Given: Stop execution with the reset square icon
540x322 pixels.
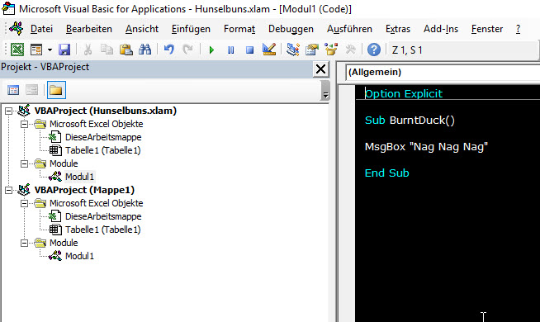Looking at the screenshot, I should tap(249, 50).
